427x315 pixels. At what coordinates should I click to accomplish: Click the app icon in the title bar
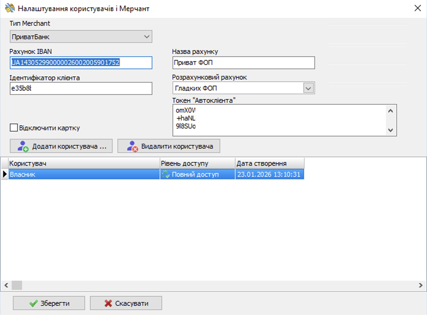click(x=10, y=8)
